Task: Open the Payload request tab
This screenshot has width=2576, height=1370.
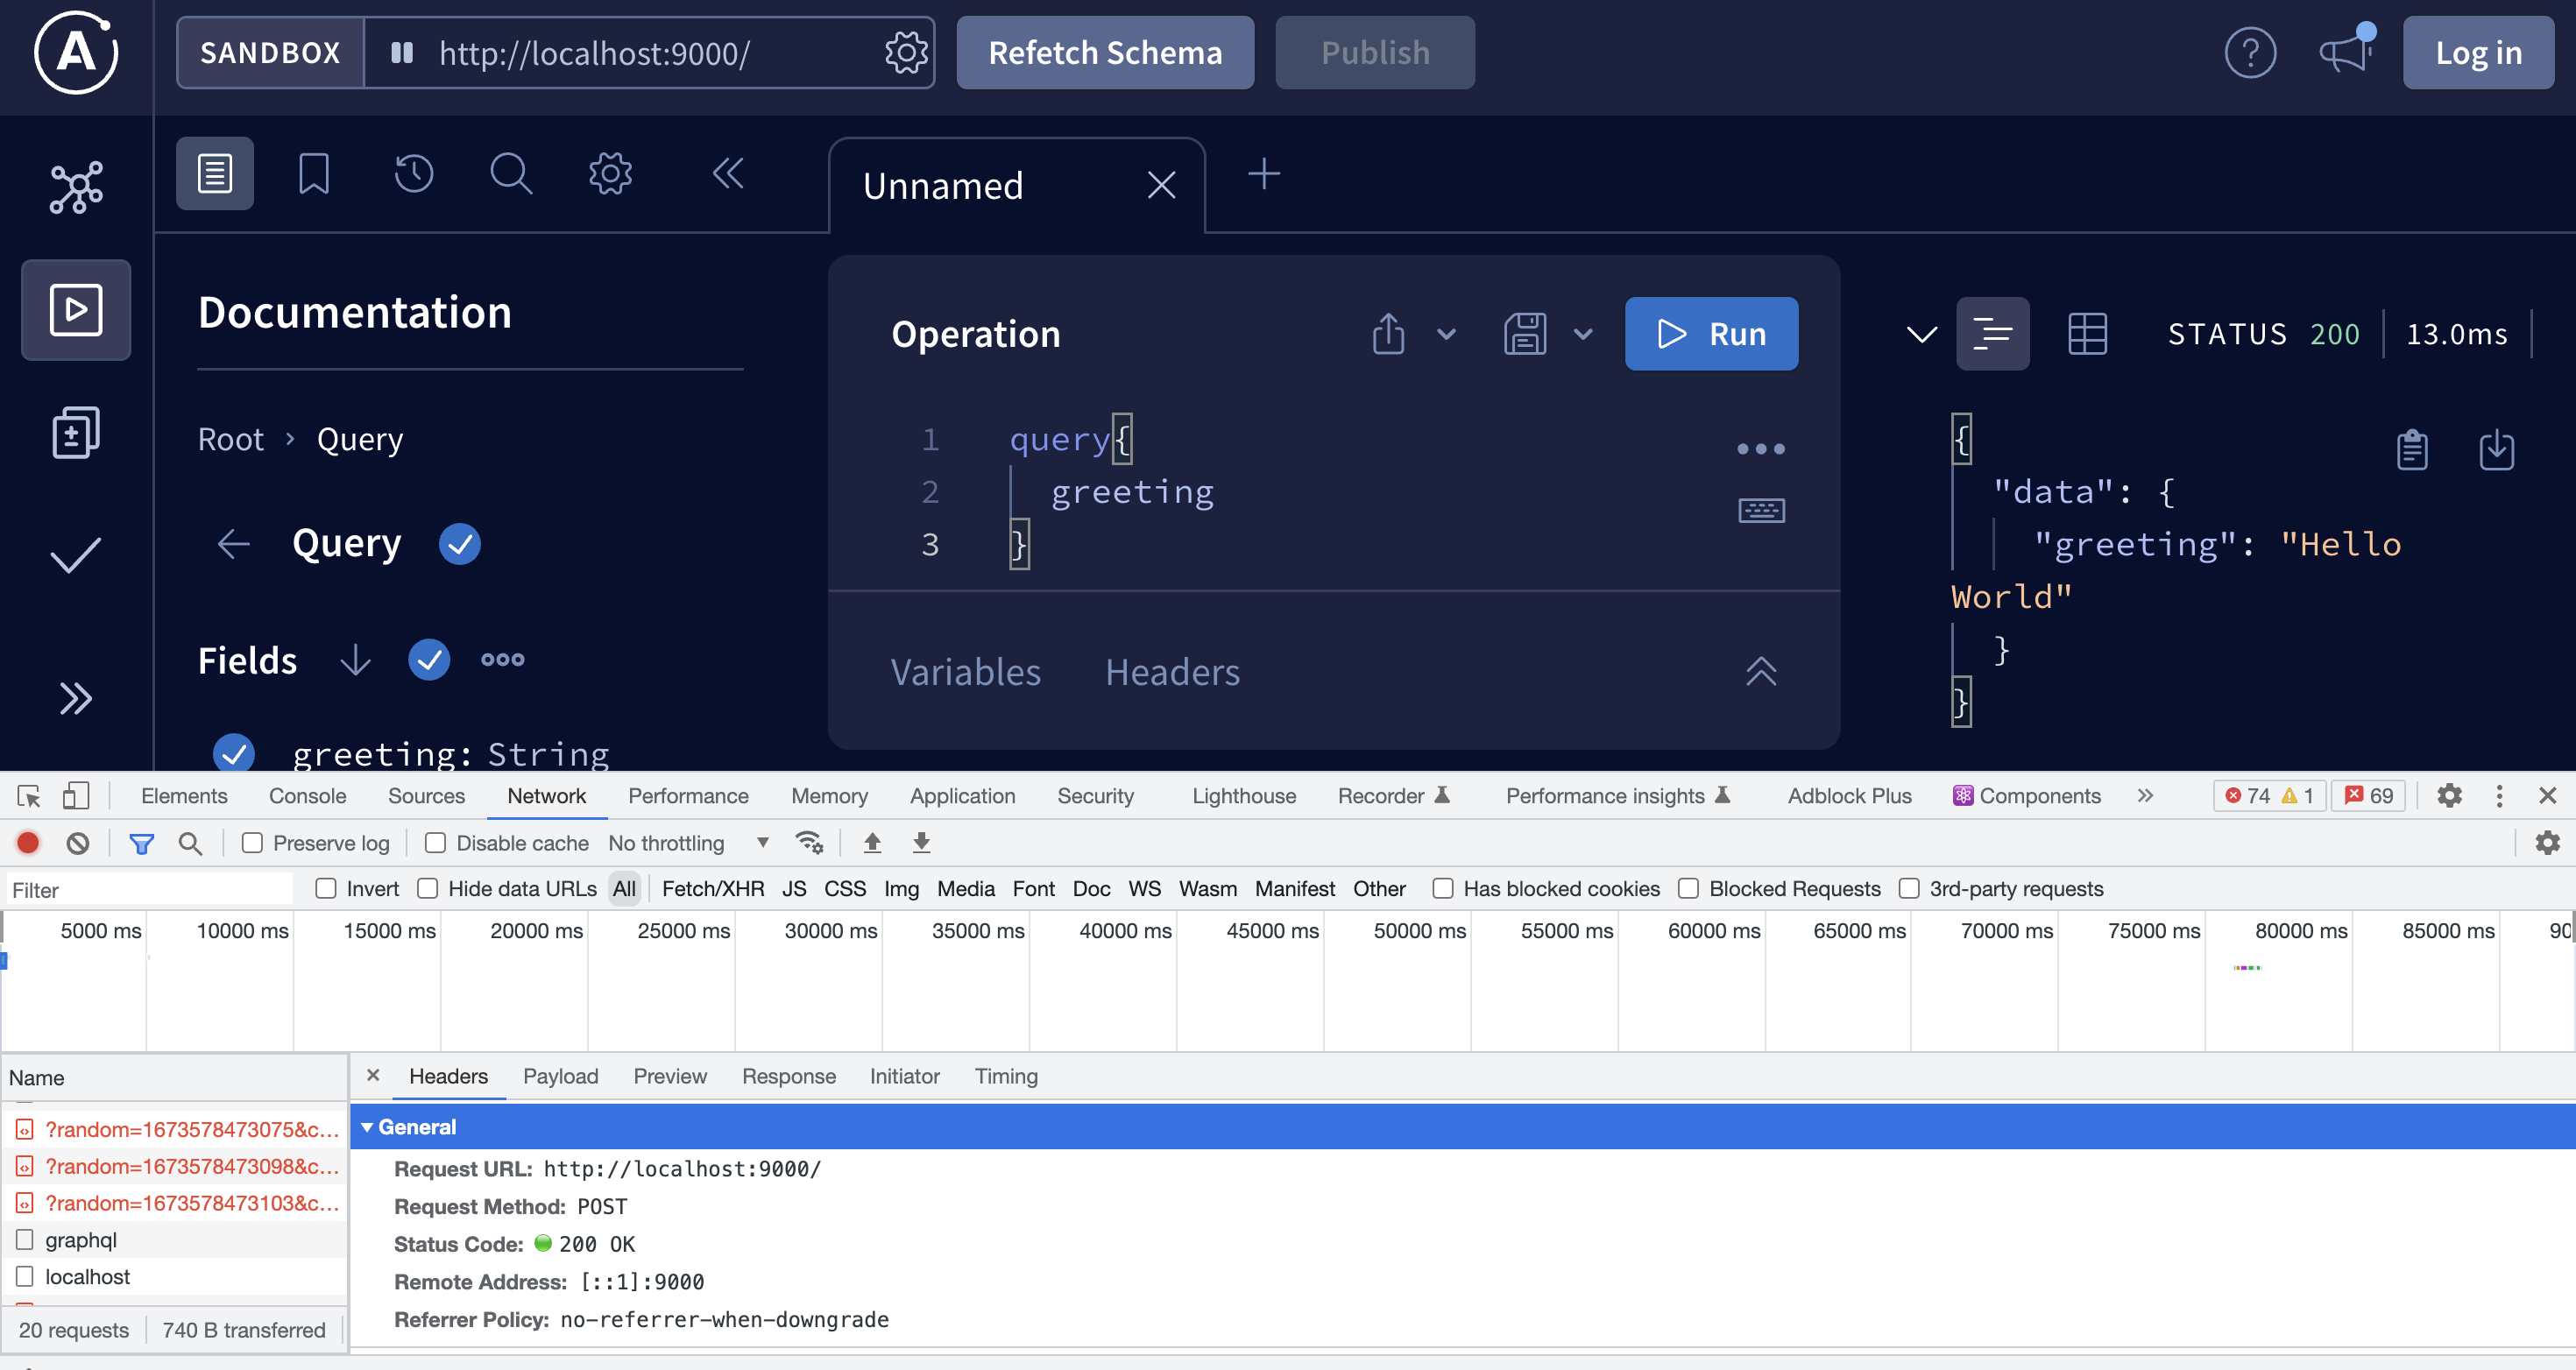Action: pyautogui.click(x=560, y=1076)
